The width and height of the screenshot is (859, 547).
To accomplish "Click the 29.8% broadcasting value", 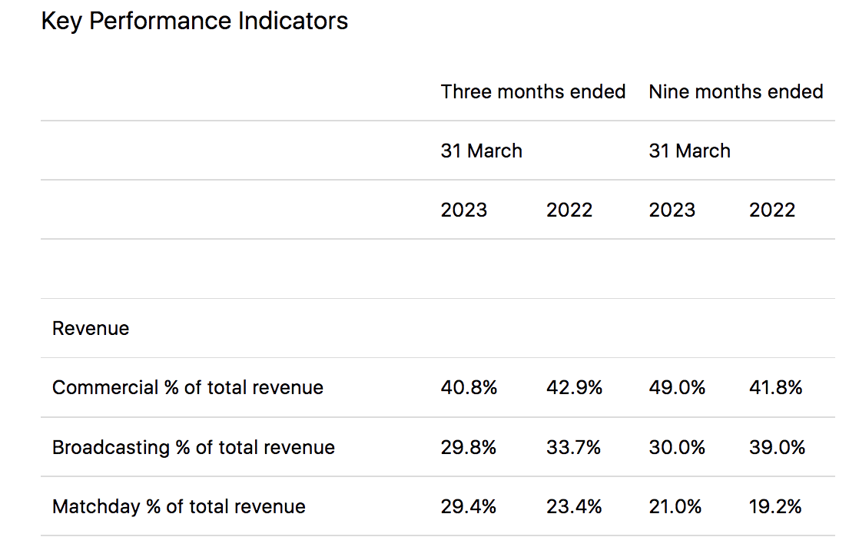I will pyautogui.click(x=469, y=447).
